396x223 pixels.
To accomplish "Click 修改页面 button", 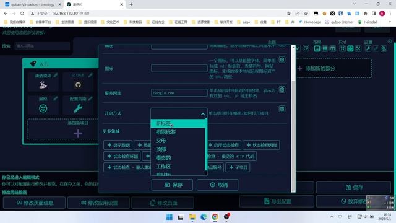I will point(163,203).
